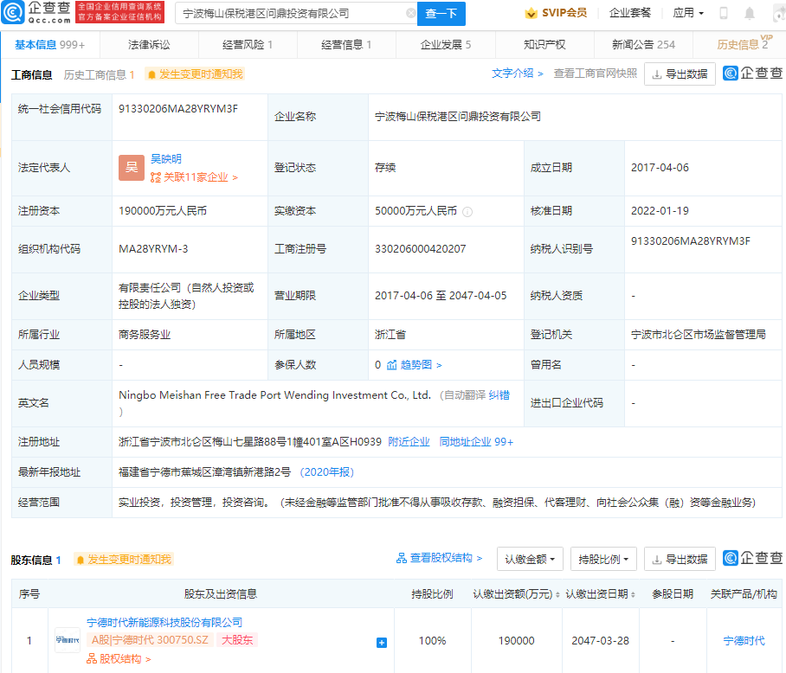The height and width of the screenshot is (673, 786).
Task: Open the notification bell
Action: point(750,13)
